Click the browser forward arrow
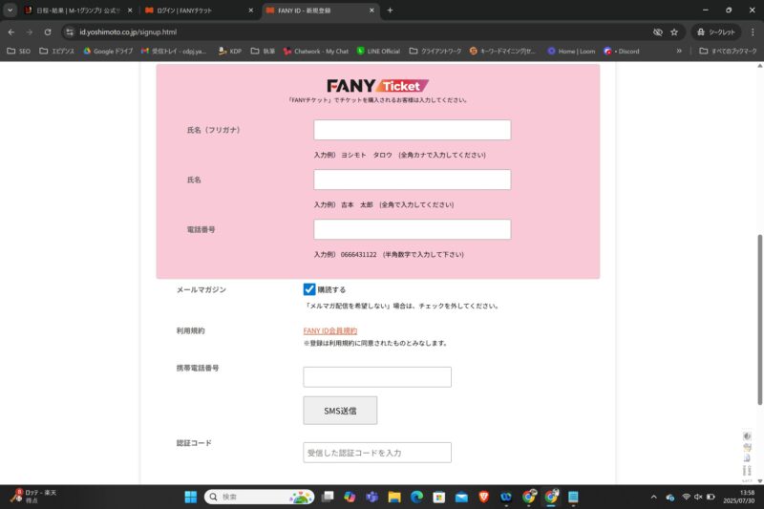The image size is (764, 509). coord(30,32)
